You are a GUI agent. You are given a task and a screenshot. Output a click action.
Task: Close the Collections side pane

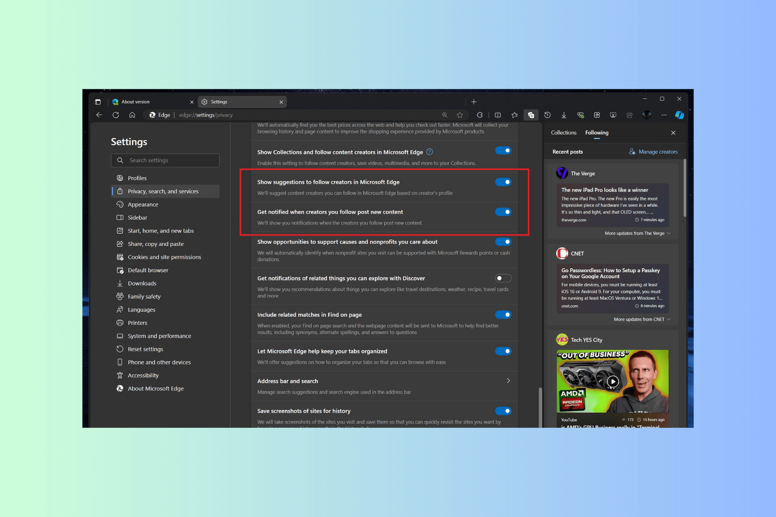click(673, 133)
